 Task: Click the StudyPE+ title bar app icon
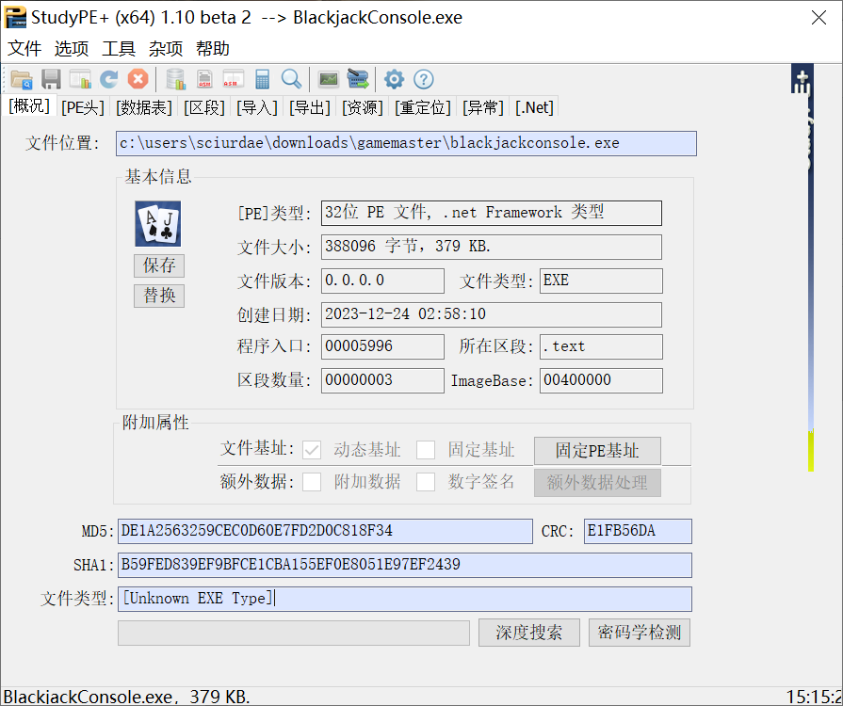[x=15, y=17]
